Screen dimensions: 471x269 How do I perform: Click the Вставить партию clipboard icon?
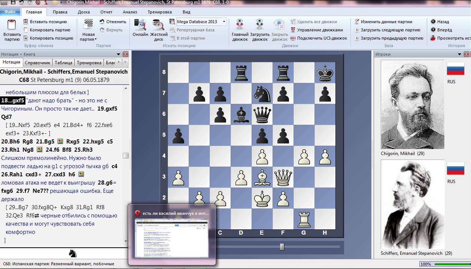tap(12, 25)
